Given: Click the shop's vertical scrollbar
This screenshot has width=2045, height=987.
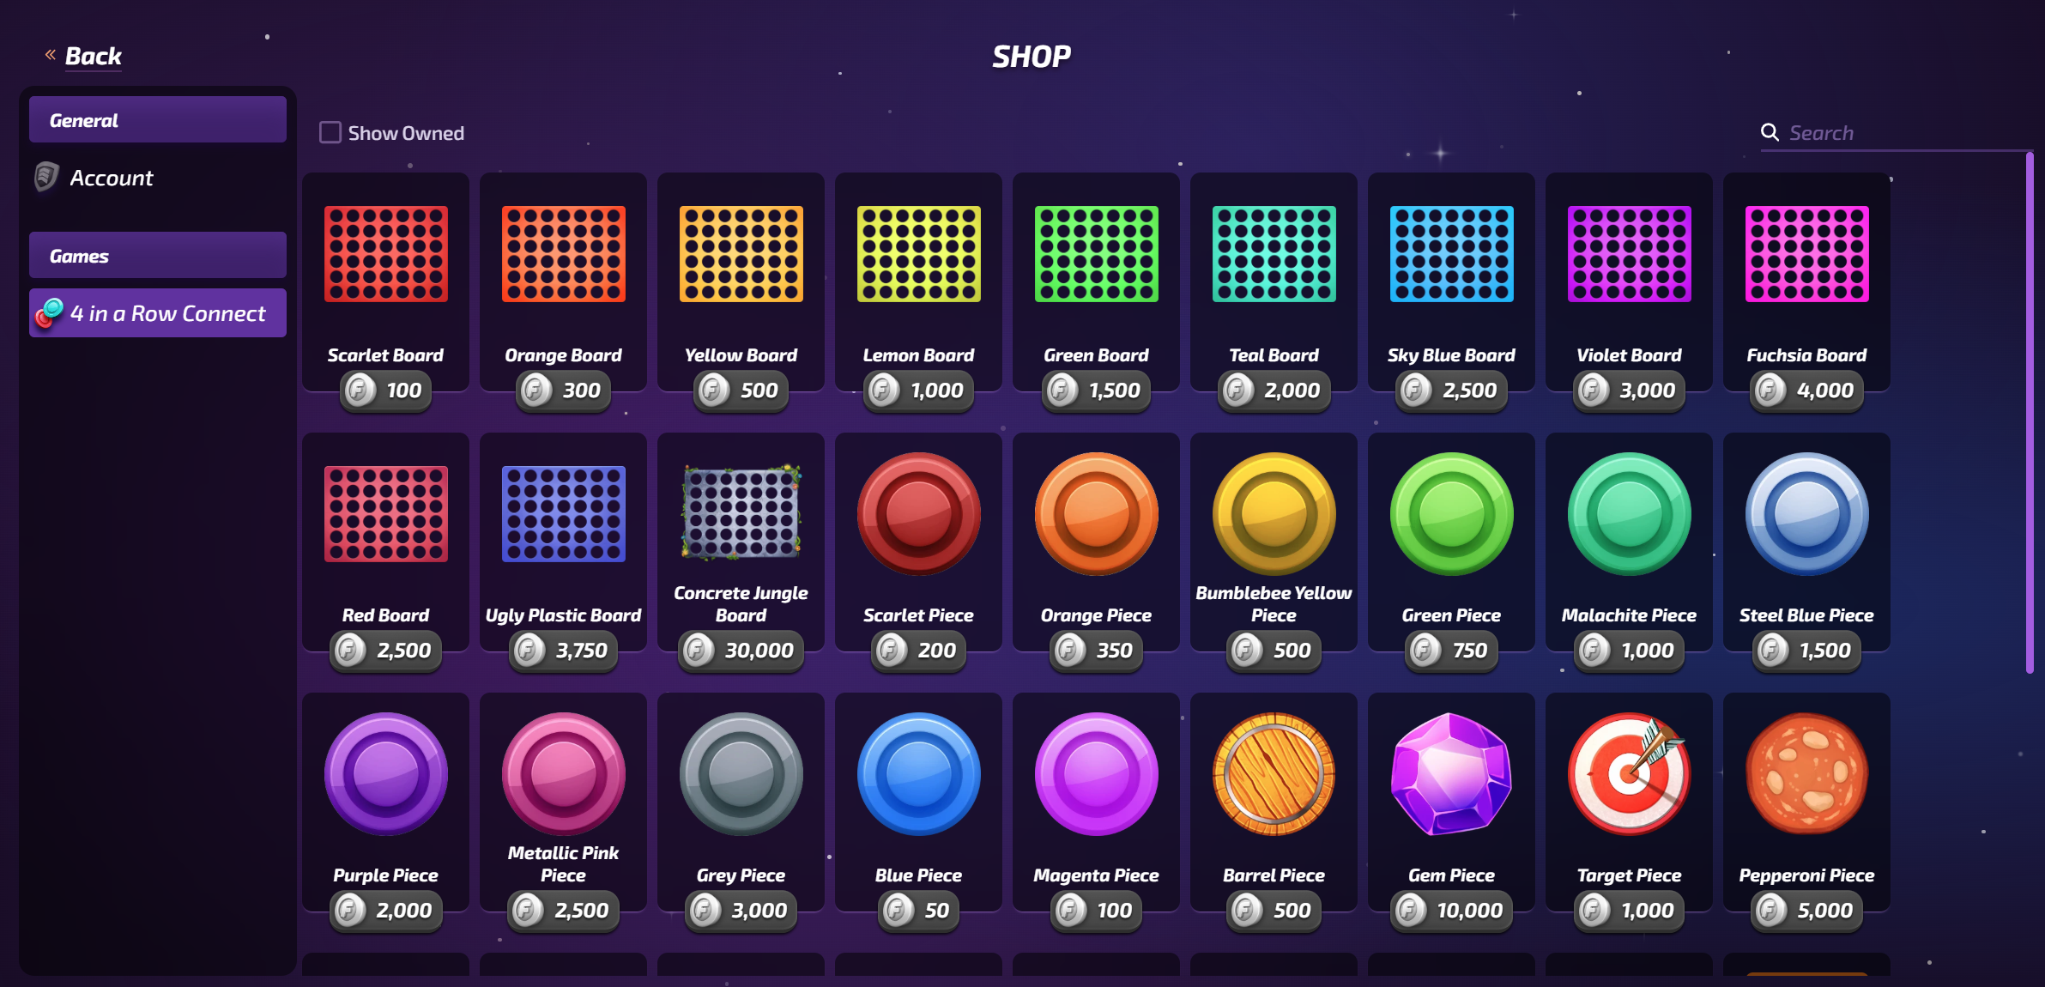Looking at the screenshot, I should tap(2030, 413).
